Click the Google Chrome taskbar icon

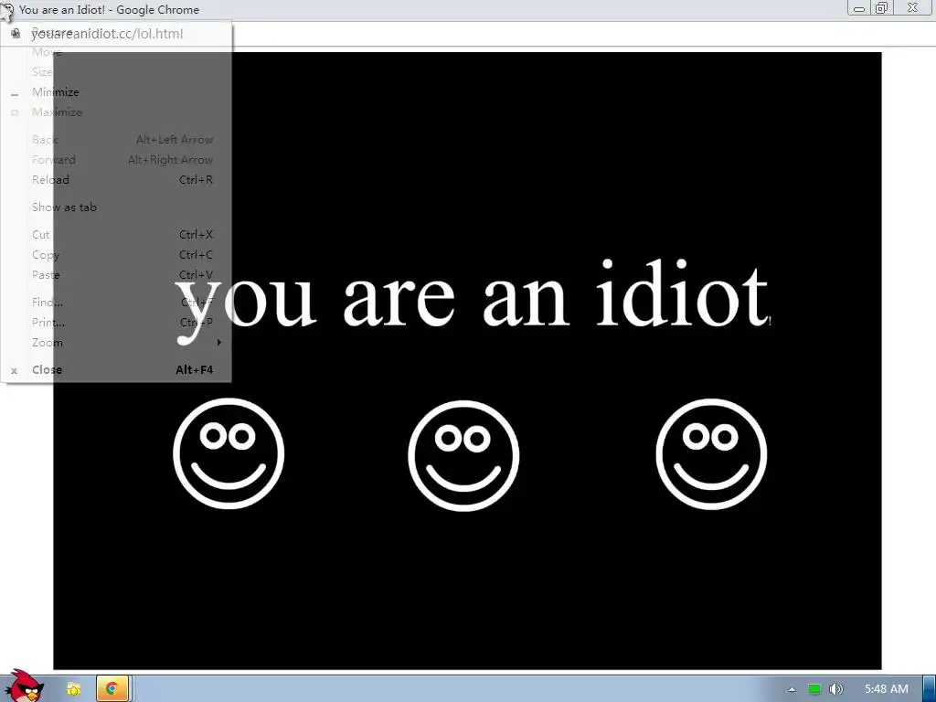112,689
